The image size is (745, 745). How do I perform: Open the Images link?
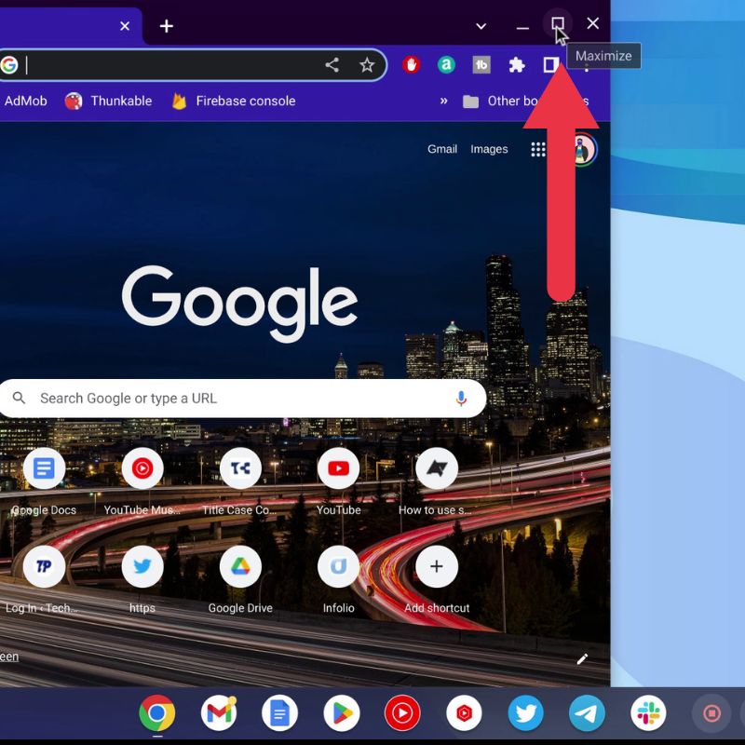(489, 149)
